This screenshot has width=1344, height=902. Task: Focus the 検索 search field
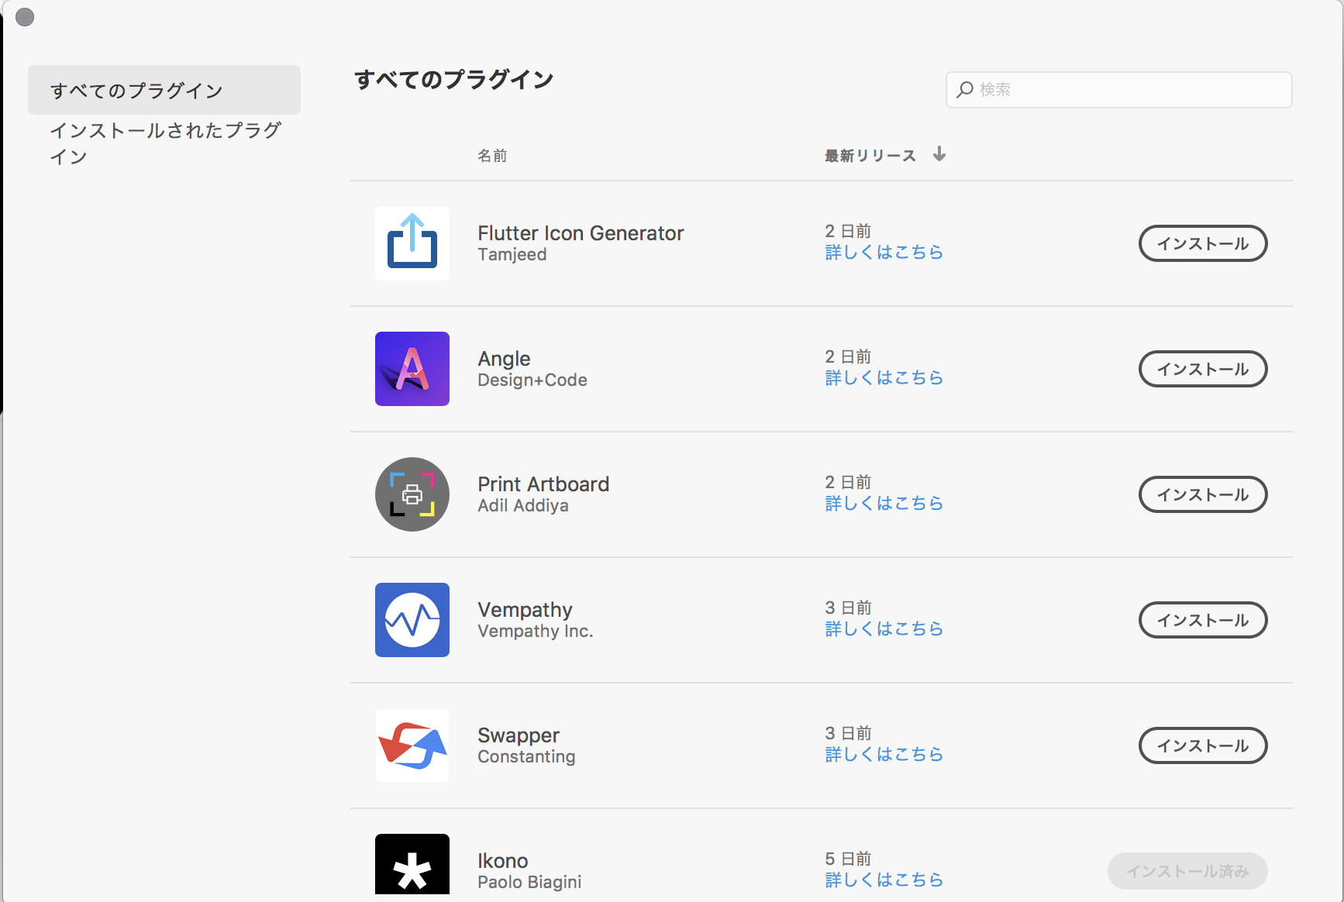pyautogui.click(x=1118, y=90)
